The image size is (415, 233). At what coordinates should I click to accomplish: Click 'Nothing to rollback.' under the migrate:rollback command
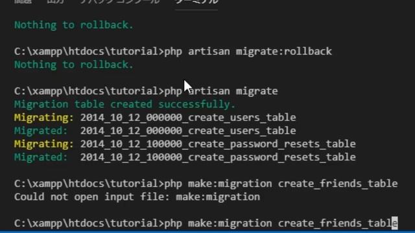coord(74,65)
